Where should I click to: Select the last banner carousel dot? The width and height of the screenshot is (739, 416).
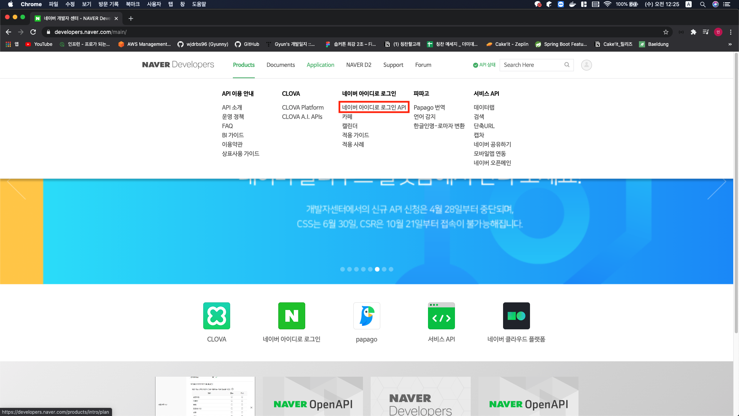pos(391,269)
